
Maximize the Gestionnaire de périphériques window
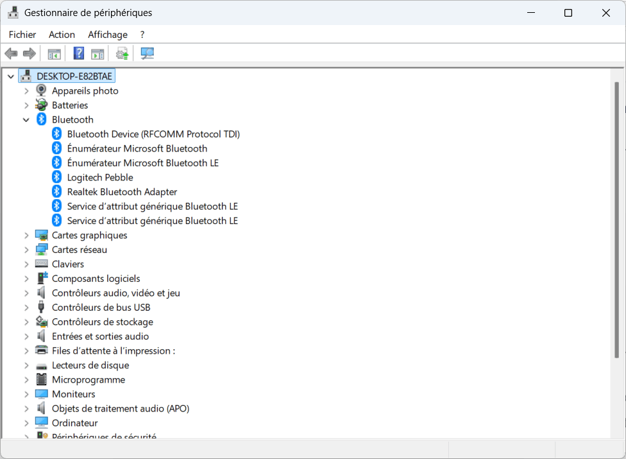(568, 13)
